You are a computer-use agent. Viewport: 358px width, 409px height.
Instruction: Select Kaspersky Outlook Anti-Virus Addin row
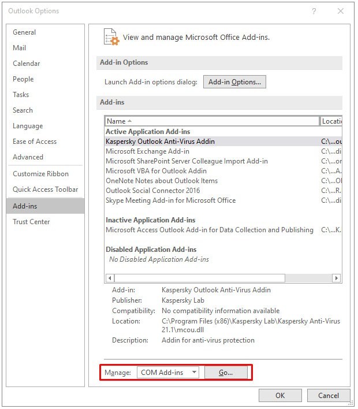click(223, 142)
